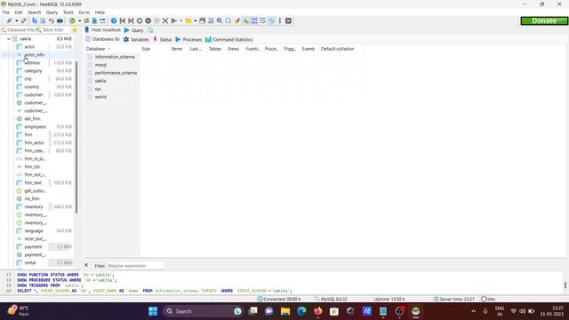Viewport: 569px width, 320px height.
Task: Click the Windows Start button
Action: pyautogui.click(x=153, y=311)
